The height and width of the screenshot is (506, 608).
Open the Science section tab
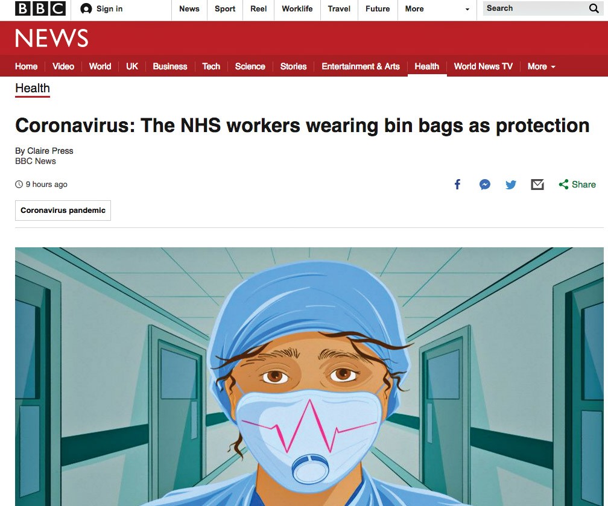(250, 66)
